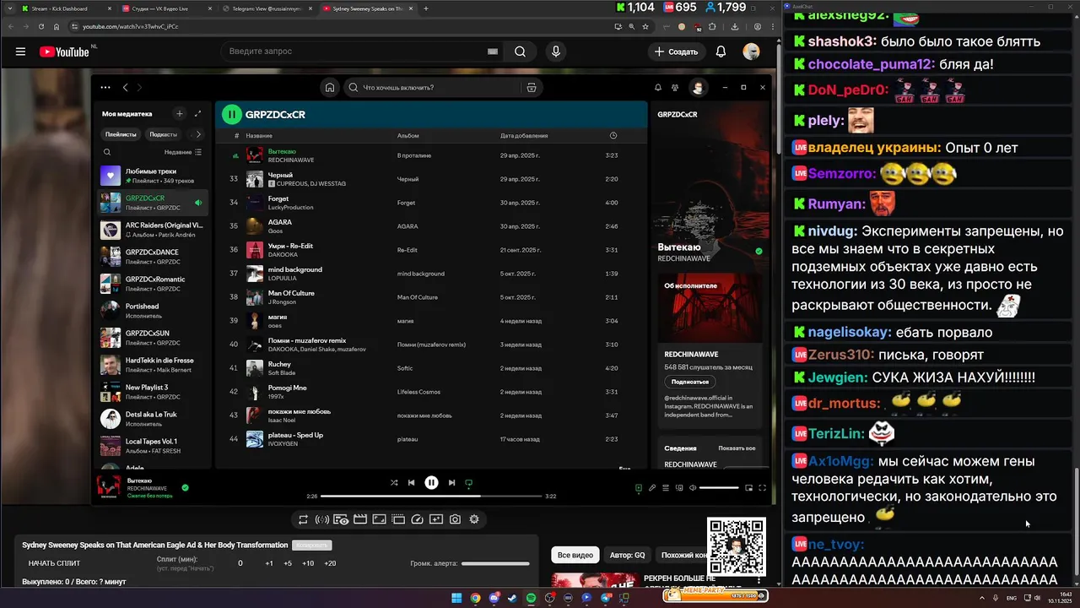1080x608 pixels.
Task: Activate YouTube voice search microphone
Action: [x=555, y=52]
